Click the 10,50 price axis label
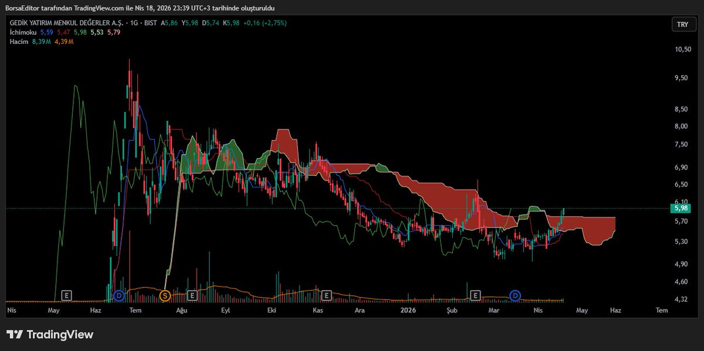Screen dimensions: 704x351 point(683,49)
